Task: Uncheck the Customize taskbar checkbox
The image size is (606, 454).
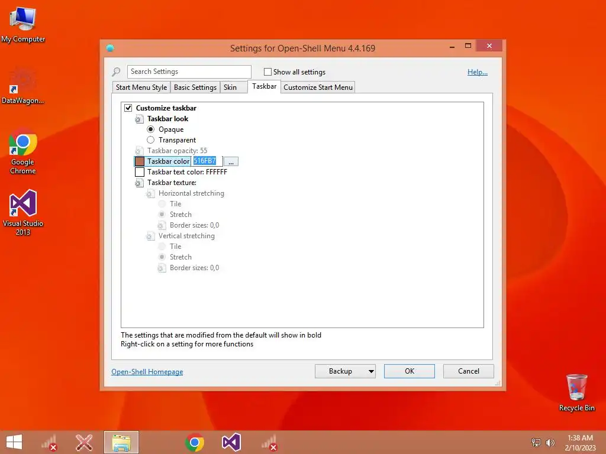Action: [128, 108]
